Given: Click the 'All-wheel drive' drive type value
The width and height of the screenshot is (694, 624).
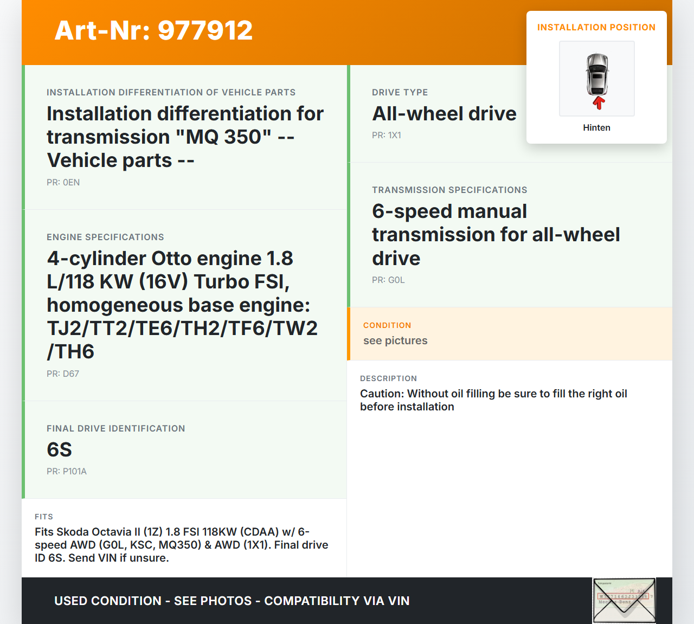Looking at the screenshot, I should (444, 113).
